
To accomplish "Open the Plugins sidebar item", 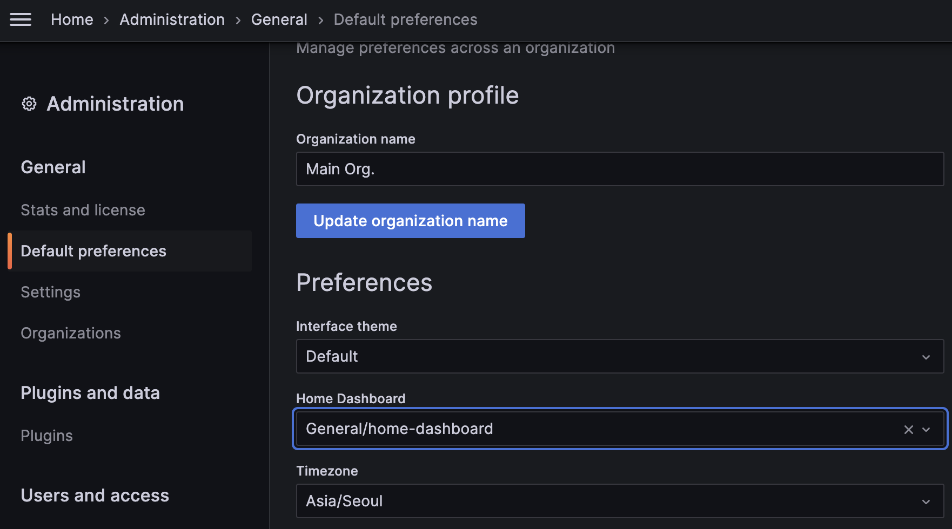I will 46,436.
